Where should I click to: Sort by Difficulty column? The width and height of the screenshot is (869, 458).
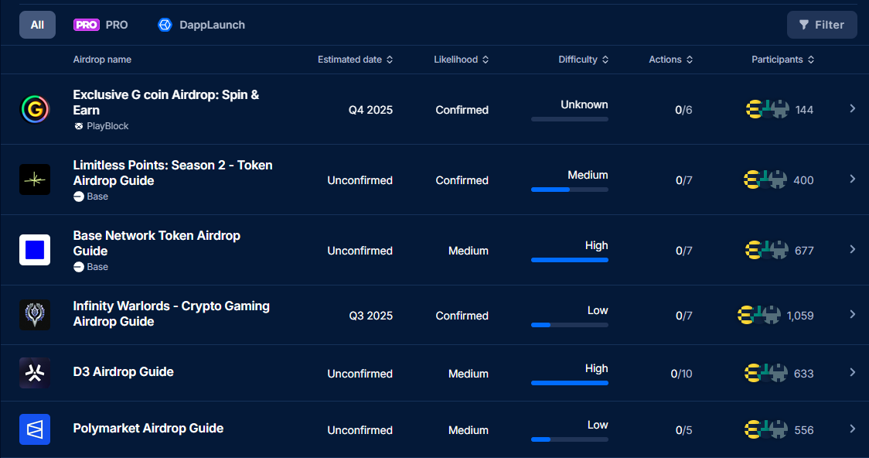click(x=583, y=60)
